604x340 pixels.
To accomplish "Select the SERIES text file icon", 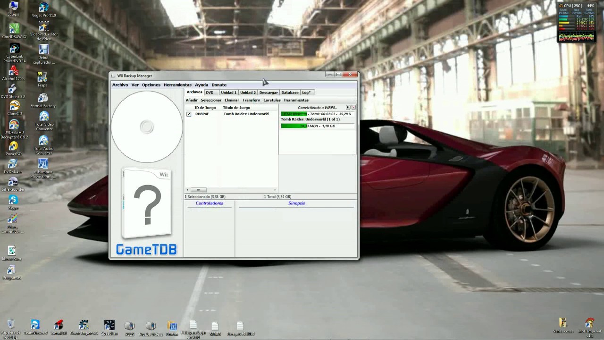I will point(215,329).
